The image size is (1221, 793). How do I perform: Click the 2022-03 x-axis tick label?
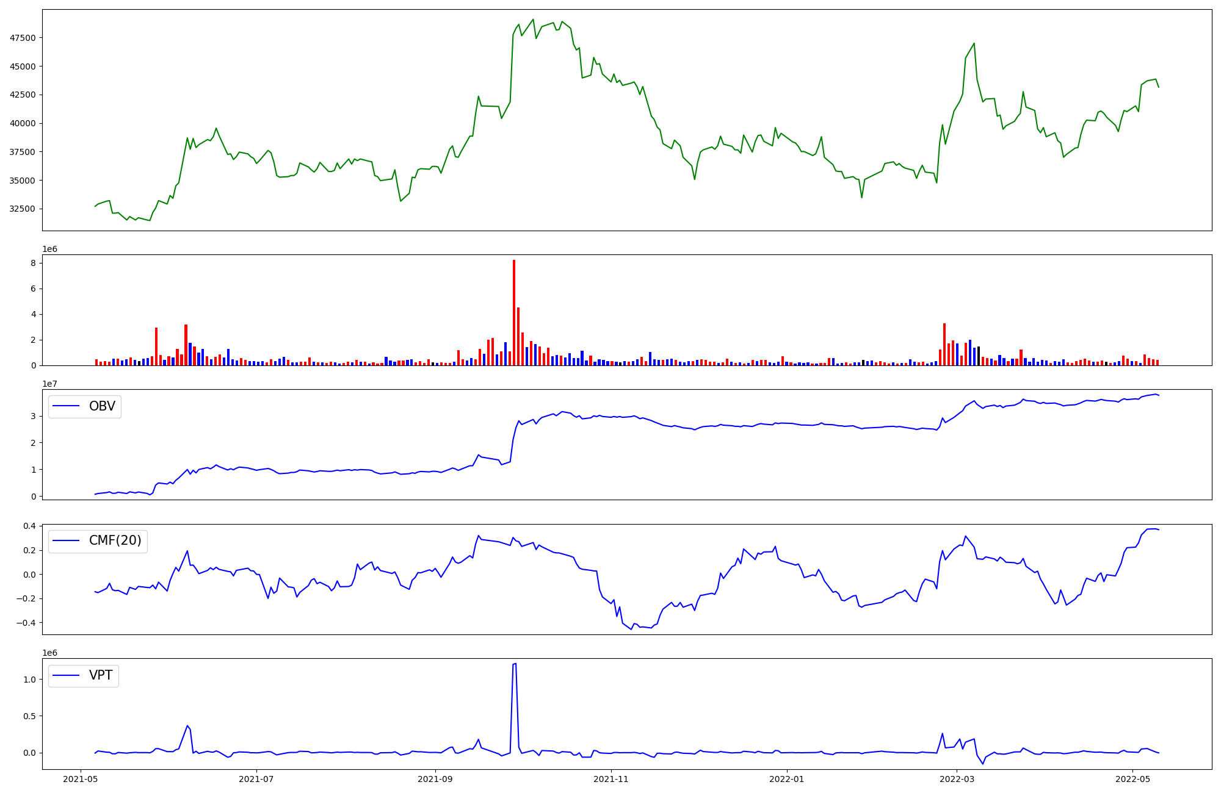tap(957, 779)
